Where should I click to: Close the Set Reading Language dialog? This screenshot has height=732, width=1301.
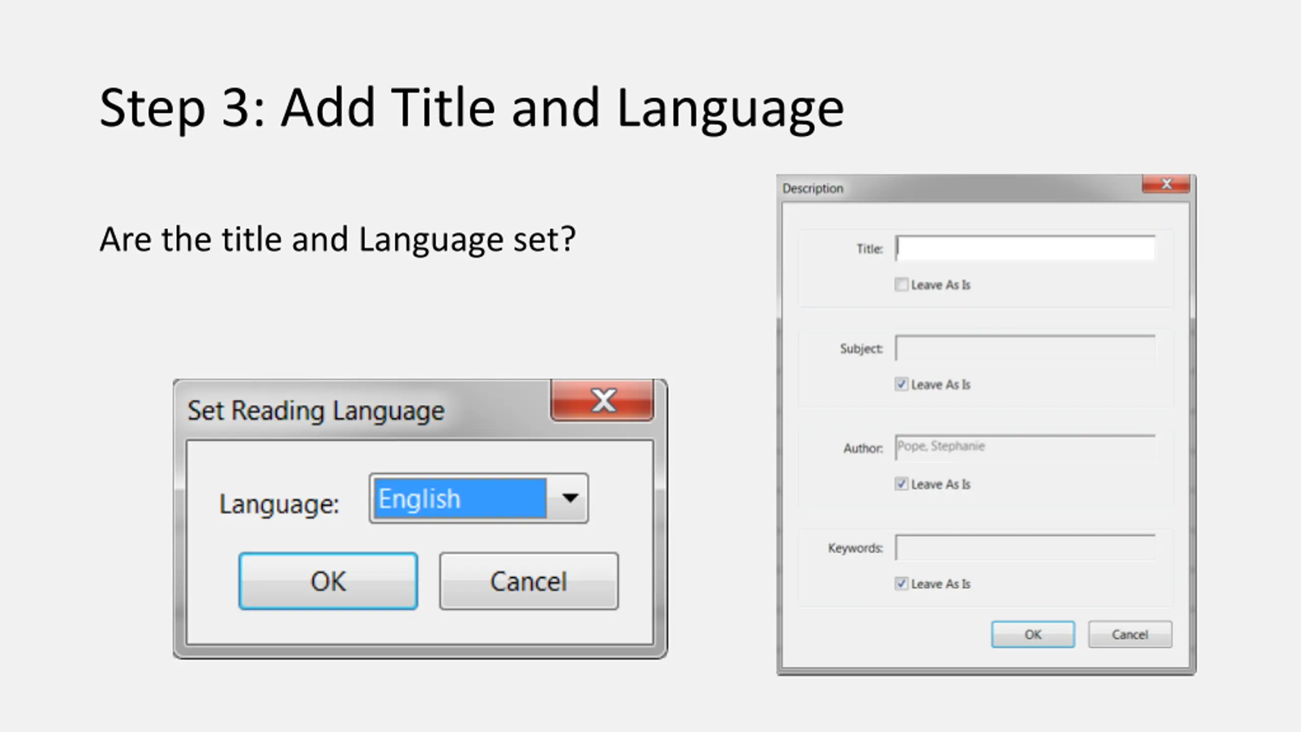click(x=603, y=401)
